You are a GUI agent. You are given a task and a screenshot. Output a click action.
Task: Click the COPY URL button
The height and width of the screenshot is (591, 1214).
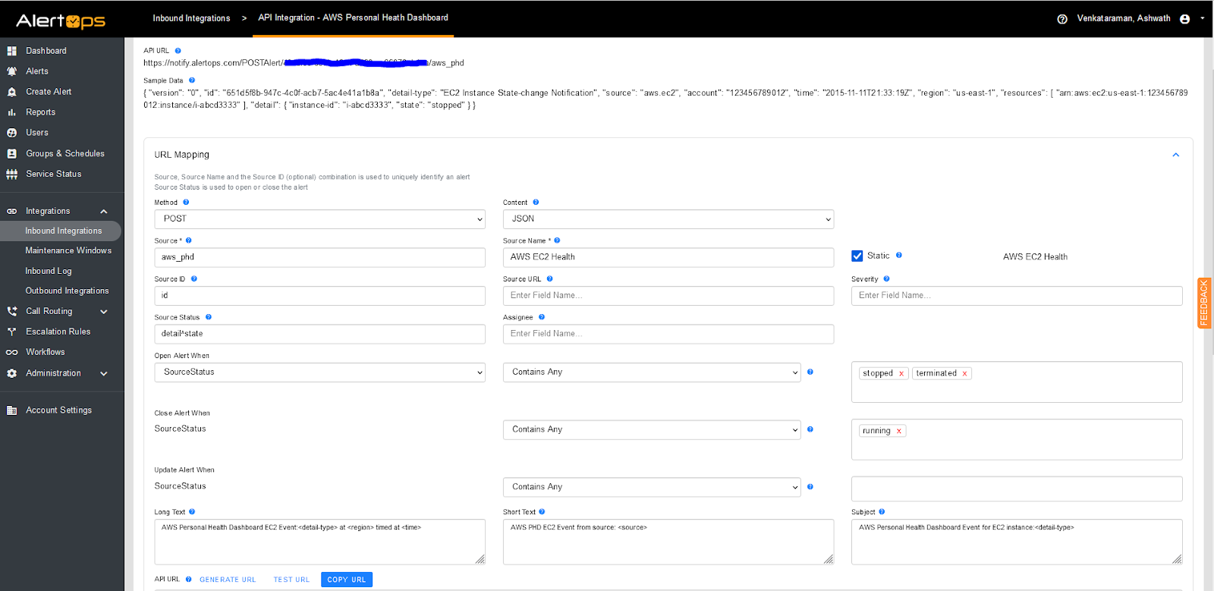[347, 580]
